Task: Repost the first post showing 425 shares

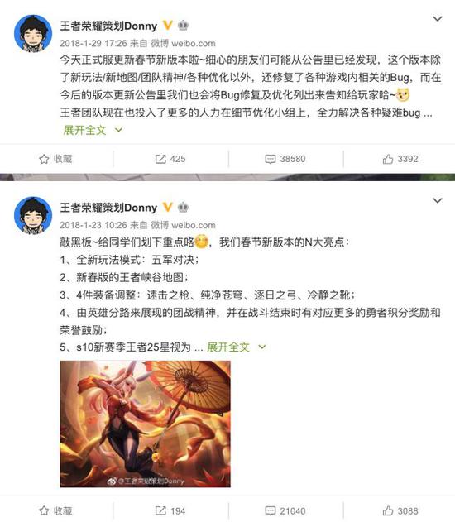Action: pyautogui.click(x=170, y=159)
